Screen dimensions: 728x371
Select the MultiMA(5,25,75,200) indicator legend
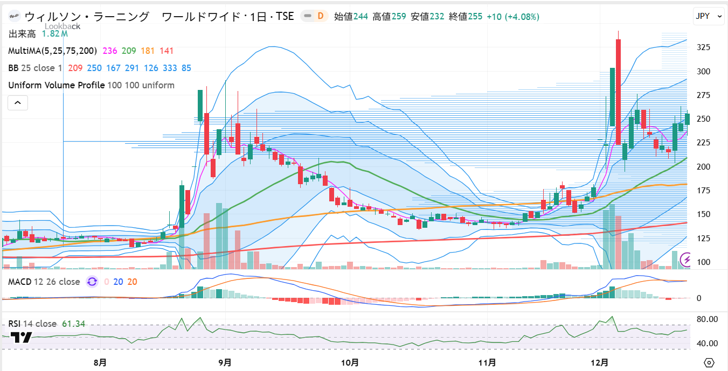point(52,51)
